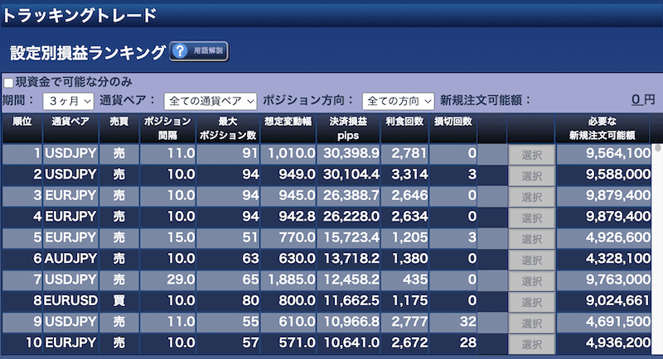Screen dimensions: 663x359
Task: Click the 9,763,000 required amount cell
Action: tap(603, 280)
